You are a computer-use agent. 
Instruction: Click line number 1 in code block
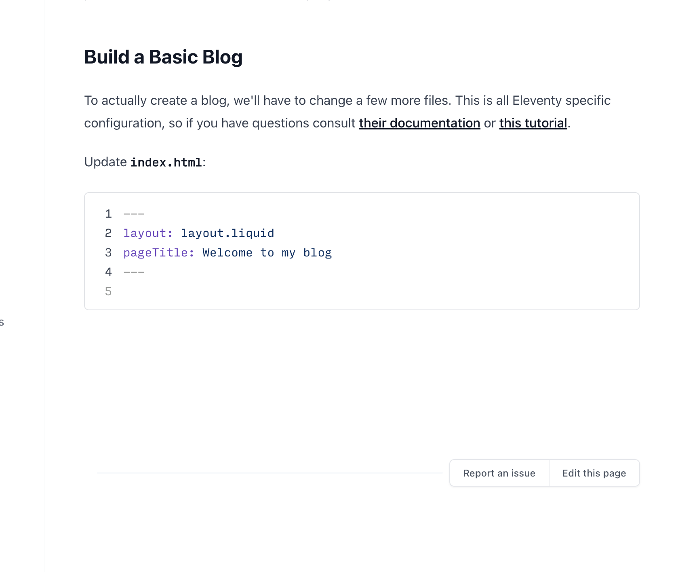pyautogui.click(x=108, y=213)
